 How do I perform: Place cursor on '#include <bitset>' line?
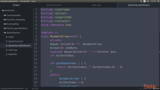pyautogui.click(x=54, y=13)
